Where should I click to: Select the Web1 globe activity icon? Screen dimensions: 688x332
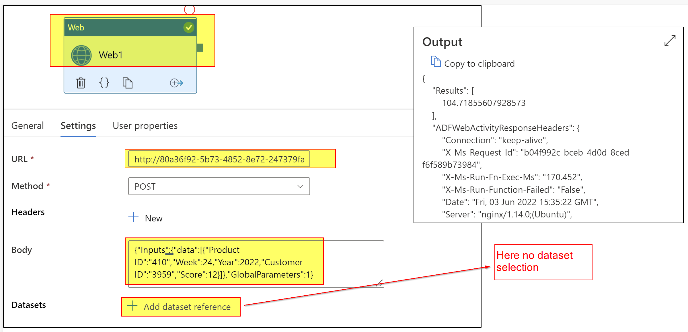click(81, 55)
